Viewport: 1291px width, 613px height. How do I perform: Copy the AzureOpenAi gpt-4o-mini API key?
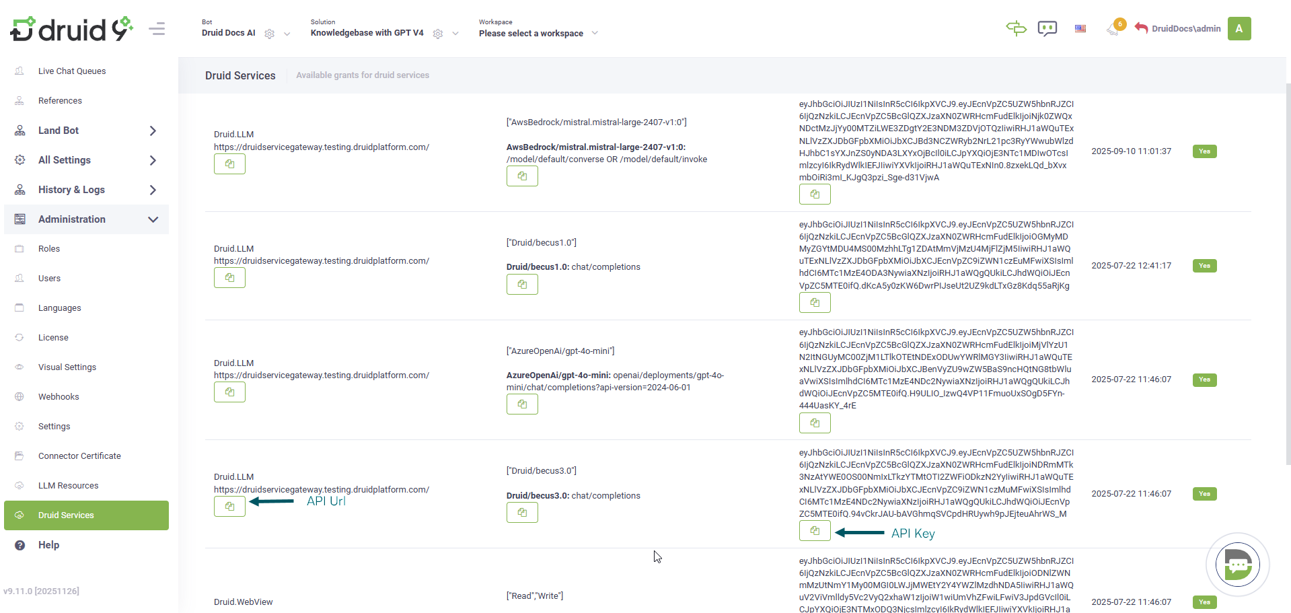(x=815, y=423)
